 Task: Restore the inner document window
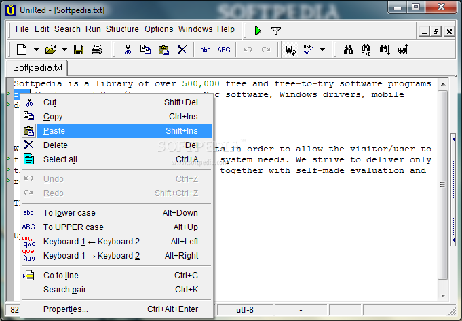coord(436,31)
